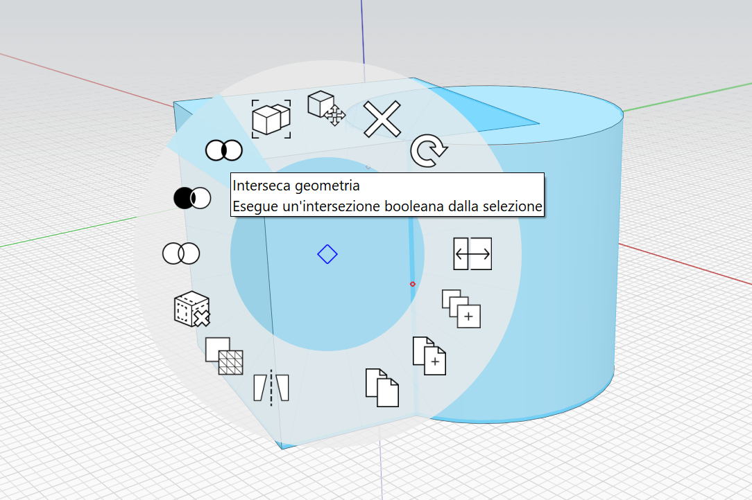Select the convert-to-mesh hatched square icon
This screenshot has width=752, height=500.
point(224,356)
